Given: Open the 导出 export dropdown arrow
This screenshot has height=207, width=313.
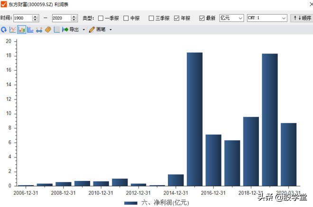Looking at the screenshot, I should pyautogui.click(x=84, y=30).
